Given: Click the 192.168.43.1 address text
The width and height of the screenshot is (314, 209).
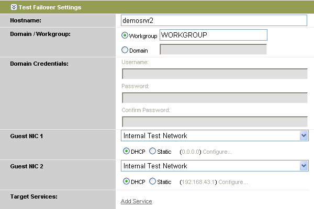Looking at the screenshot, I should [198, 182].
